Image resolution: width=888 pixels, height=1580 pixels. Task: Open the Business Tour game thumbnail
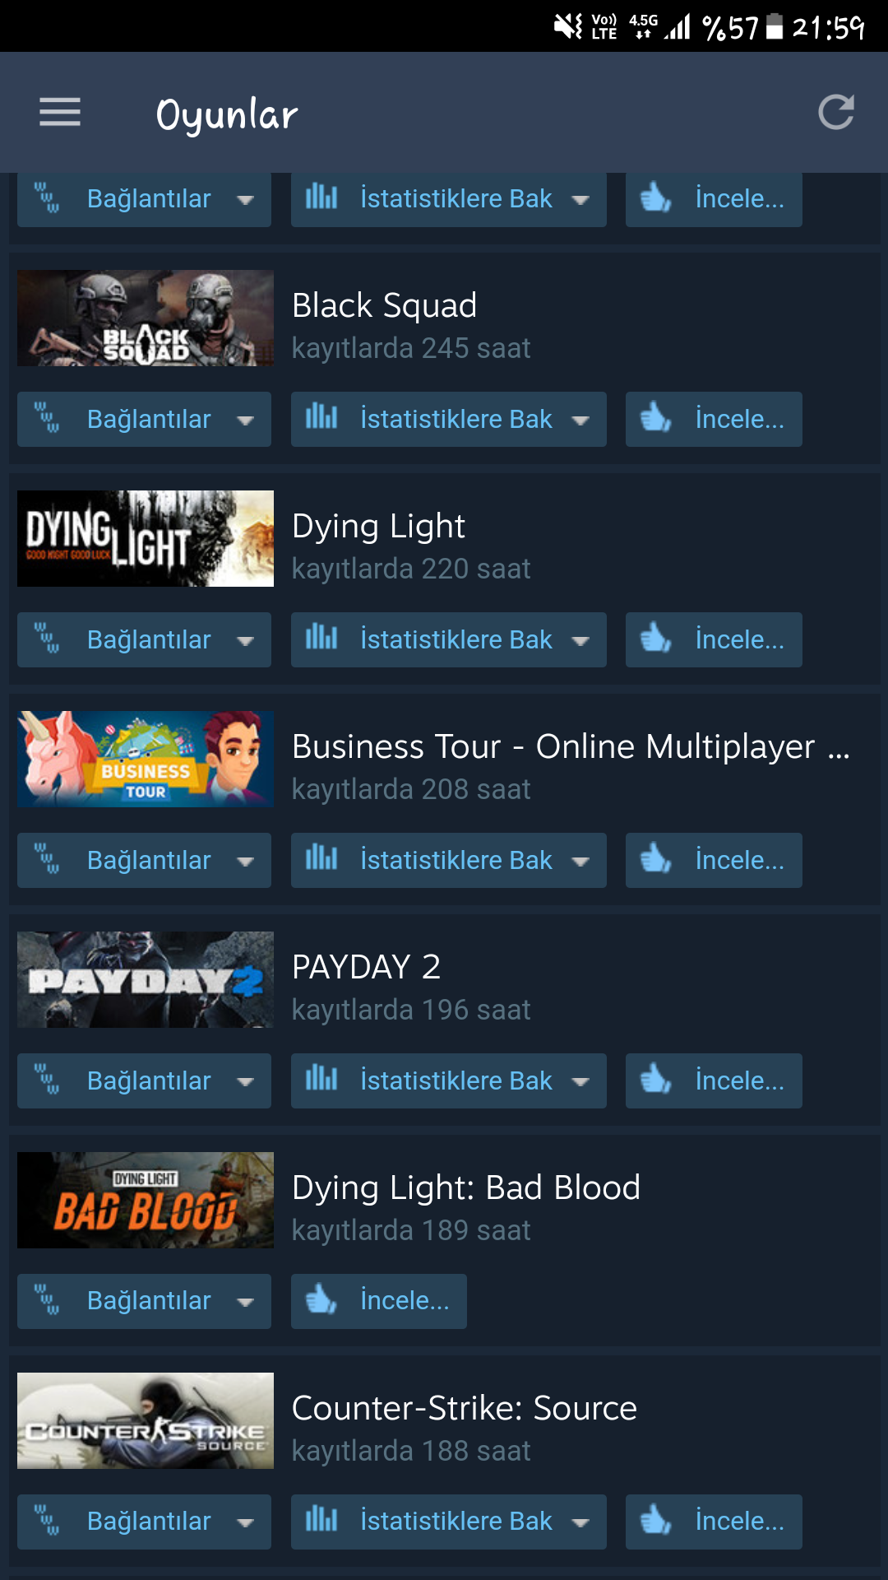(146, 759)
